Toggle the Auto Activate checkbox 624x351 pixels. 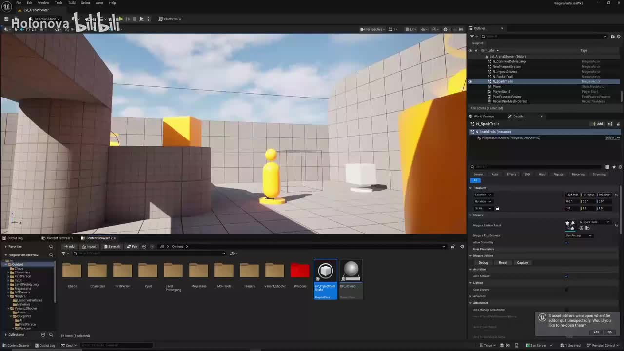566,276
